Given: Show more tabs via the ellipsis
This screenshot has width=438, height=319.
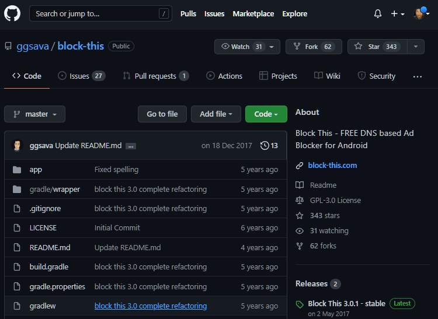Looking at the screenshot, I should [x=418, y=76].
